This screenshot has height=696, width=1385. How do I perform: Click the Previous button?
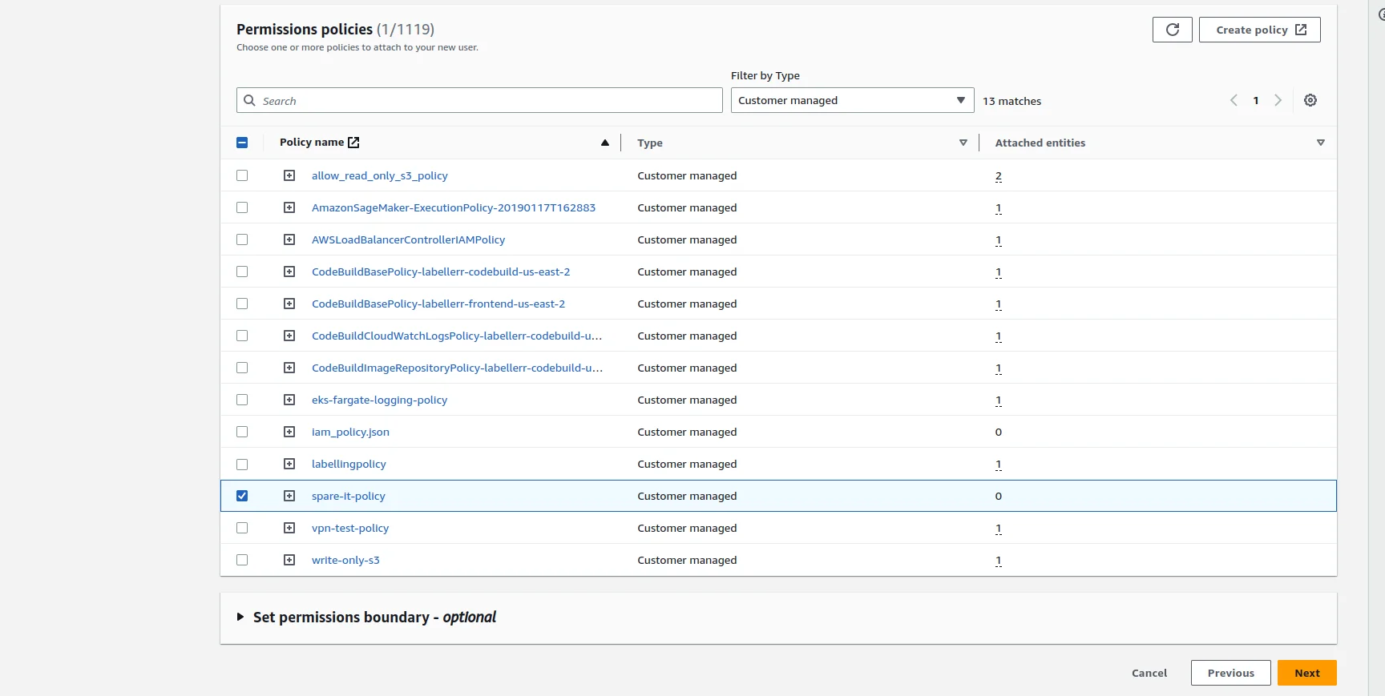click(x=1230, y=673)
